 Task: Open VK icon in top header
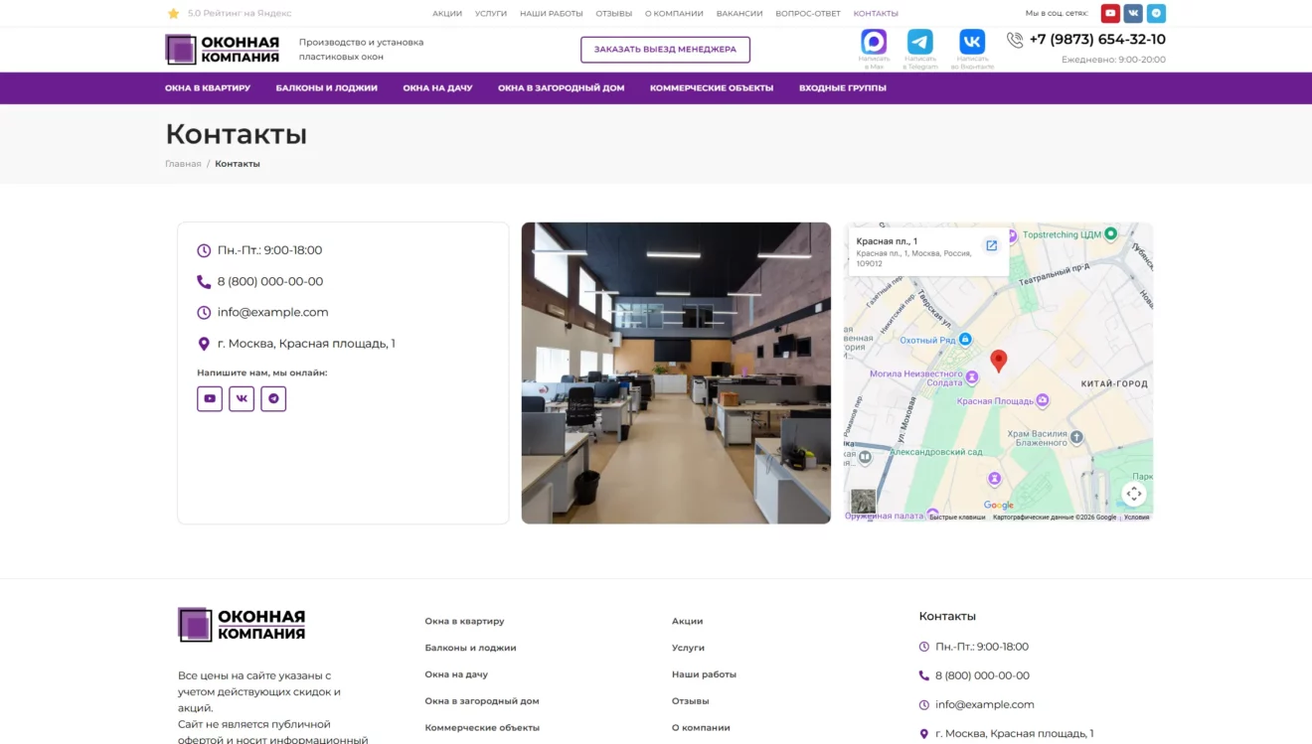coord(1133,14)
